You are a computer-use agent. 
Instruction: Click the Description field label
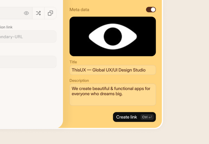(79, 81)
